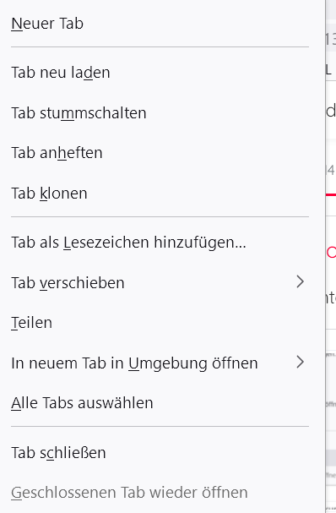Expand chevron next to Umgebung öffnen
This screenshot has height=513, width=336.
pos(300,363)
